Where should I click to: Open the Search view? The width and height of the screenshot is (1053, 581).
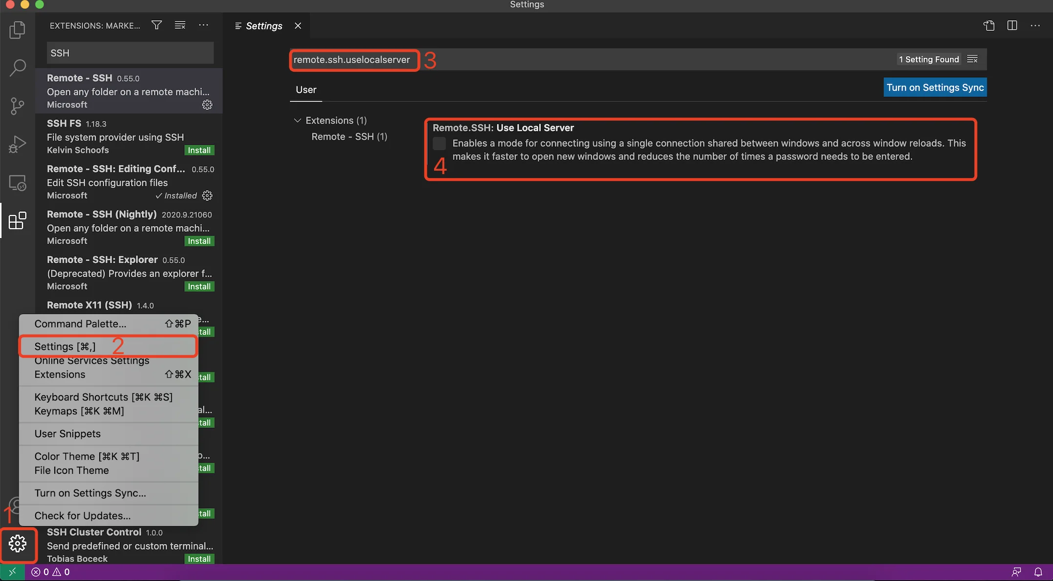[x=18, y=67]
